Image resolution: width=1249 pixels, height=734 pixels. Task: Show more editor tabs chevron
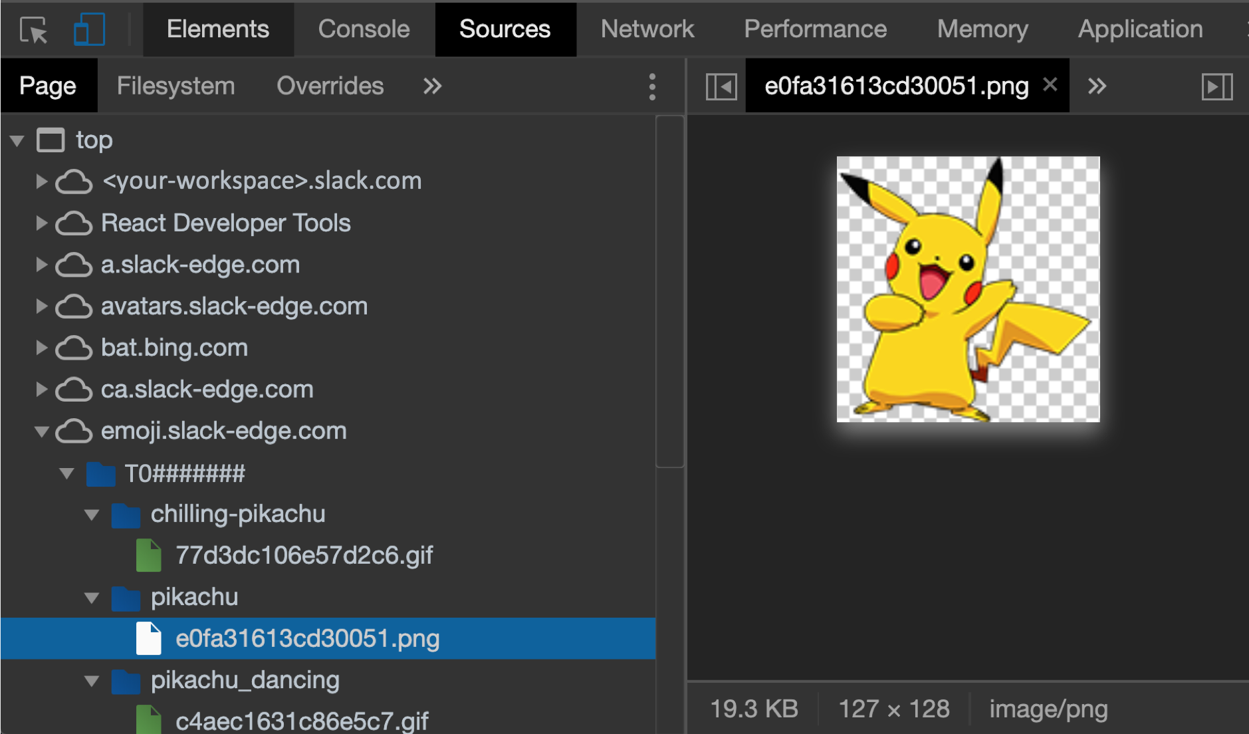click(1097, 86)
